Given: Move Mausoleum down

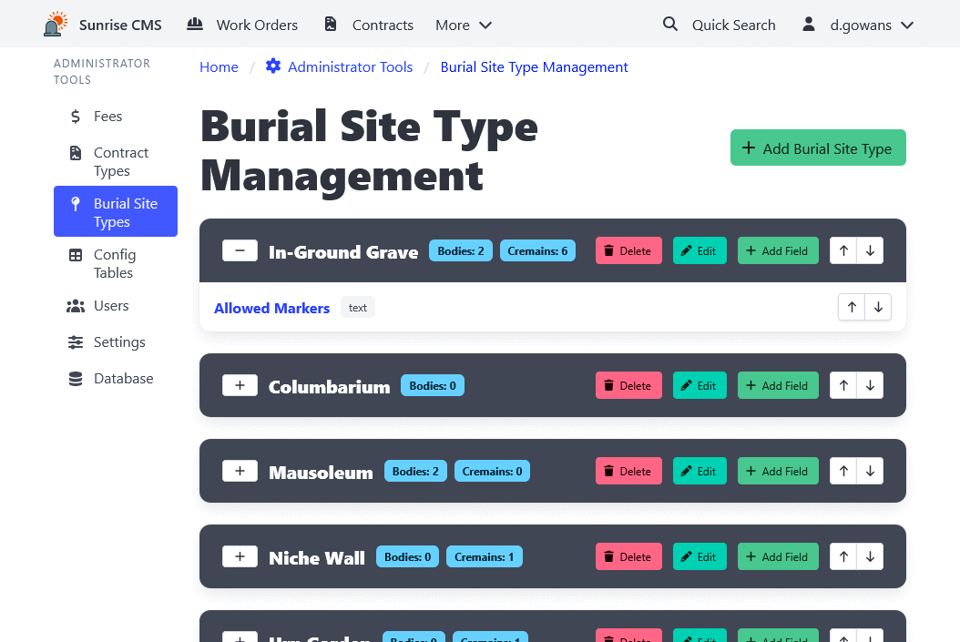Looking at the screenshot, I should 870,471.
